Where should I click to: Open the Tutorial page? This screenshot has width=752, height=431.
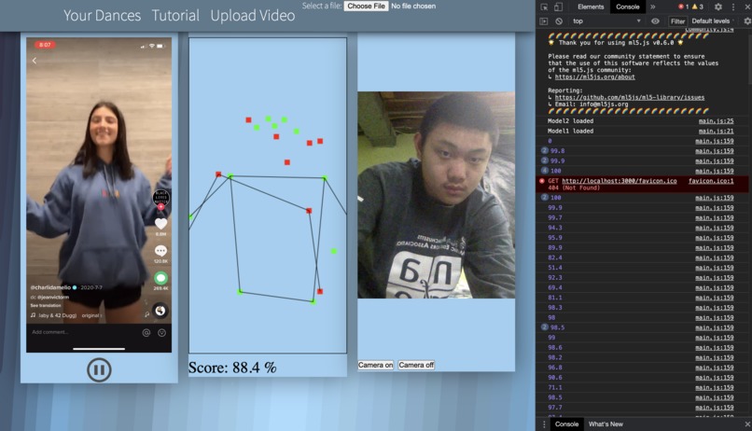coord(175,15)
